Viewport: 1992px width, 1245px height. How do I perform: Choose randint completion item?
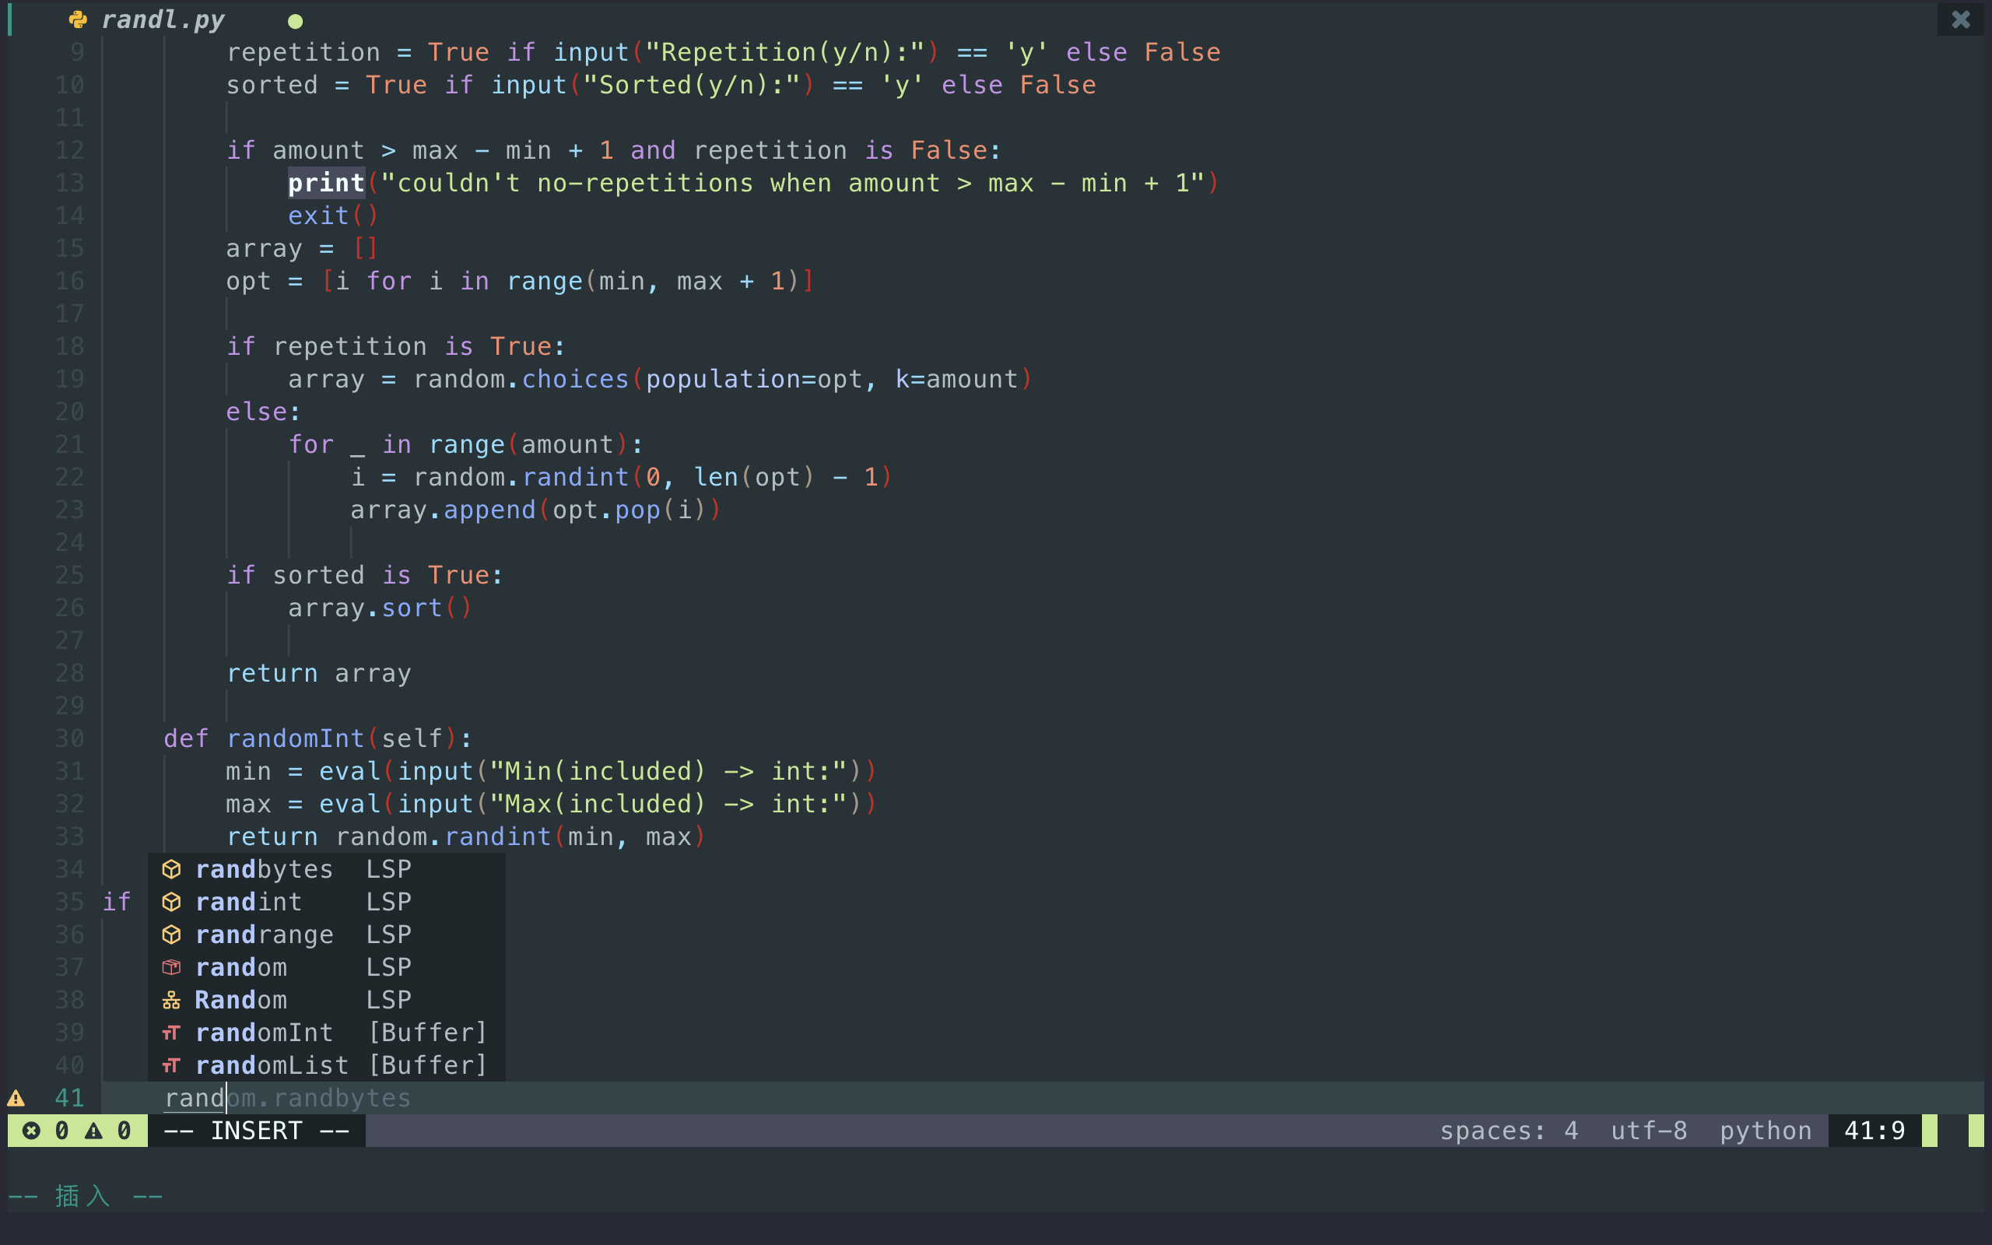click(326, 902)
